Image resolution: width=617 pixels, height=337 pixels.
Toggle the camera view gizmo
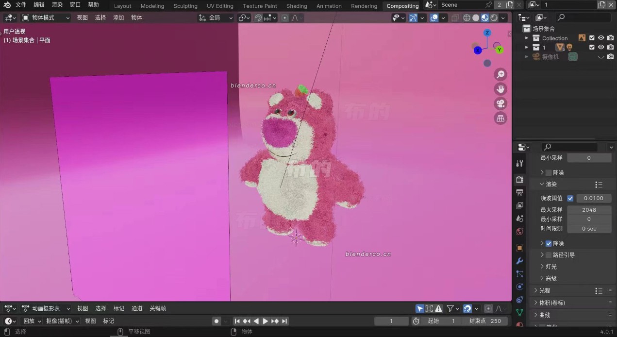pos(500,103)
